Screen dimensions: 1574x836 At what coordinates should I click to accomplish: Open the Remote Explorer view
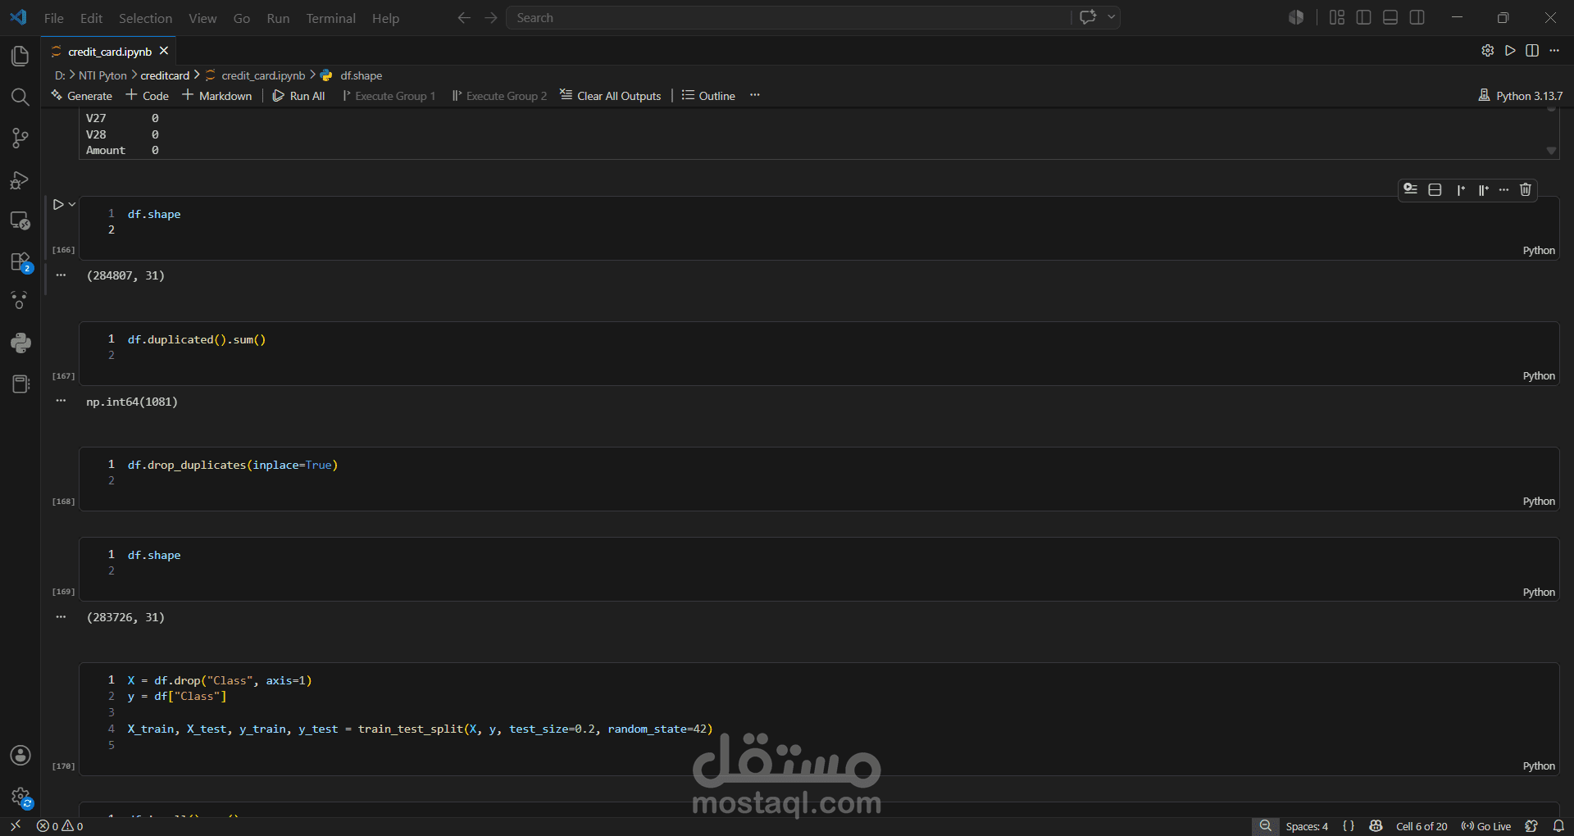coord(20,220)
